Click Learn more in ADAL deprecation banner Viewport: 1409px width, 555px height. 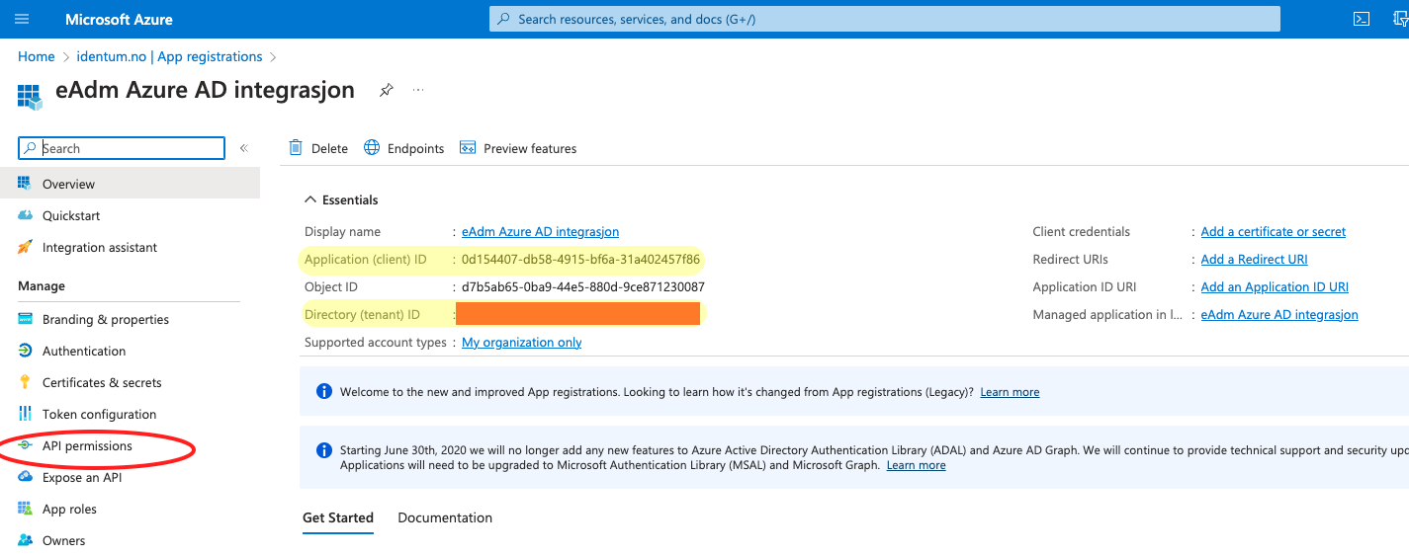point(916,465)
